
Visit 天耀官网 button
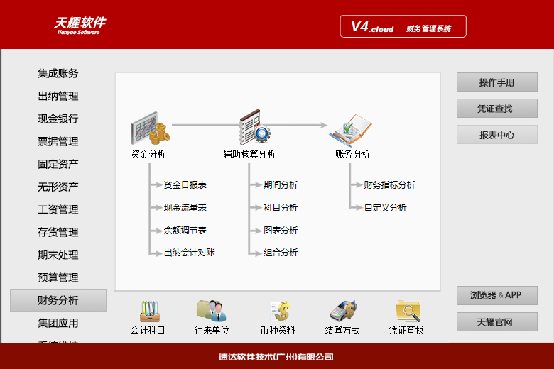click(x=496, y=321)
